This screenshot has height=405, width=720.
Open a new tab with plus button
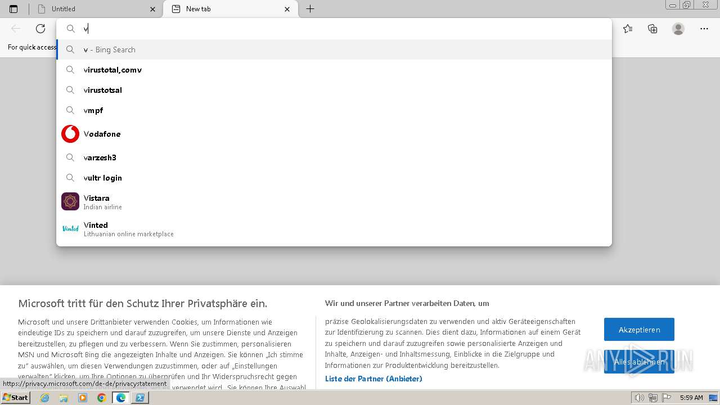[310, 9]
